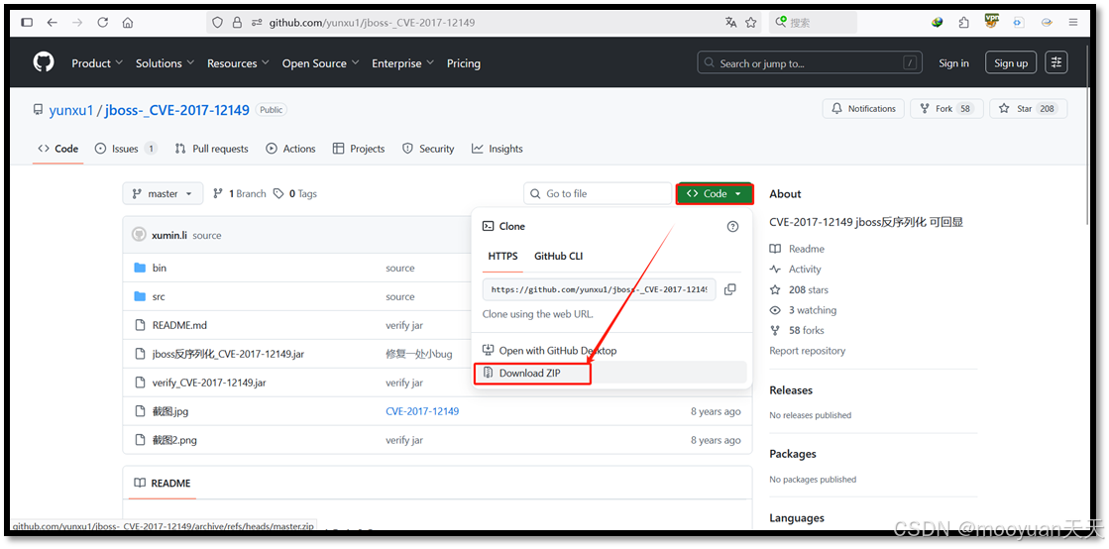
Task: Open the GitHub appearance settings icon
Action: [1056, 63]
